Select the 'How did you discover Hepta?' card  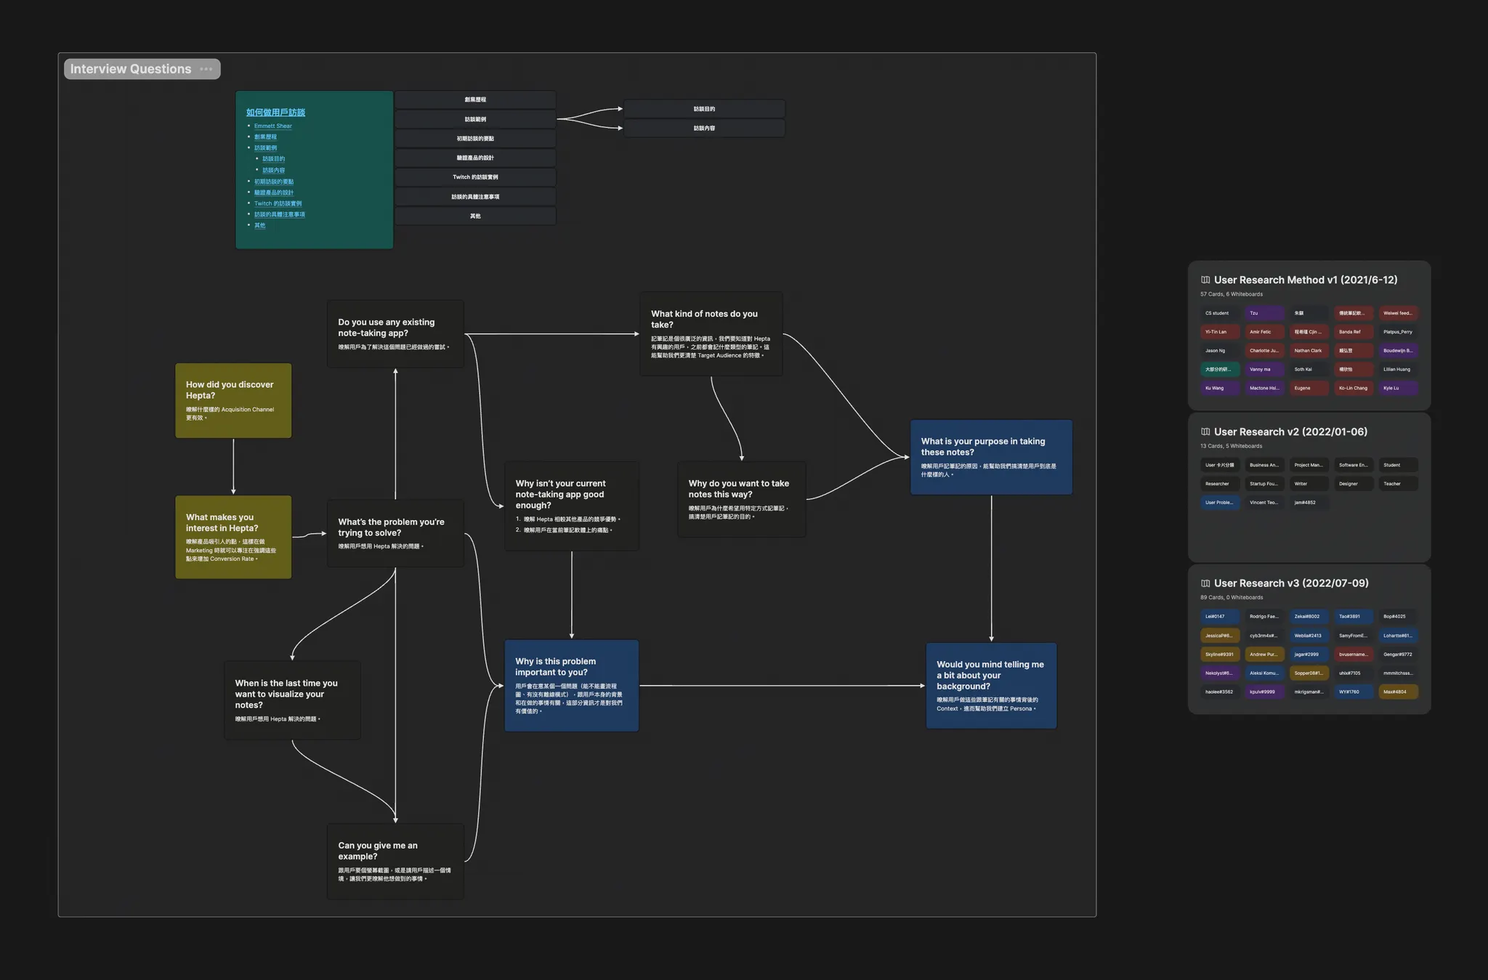233,400
